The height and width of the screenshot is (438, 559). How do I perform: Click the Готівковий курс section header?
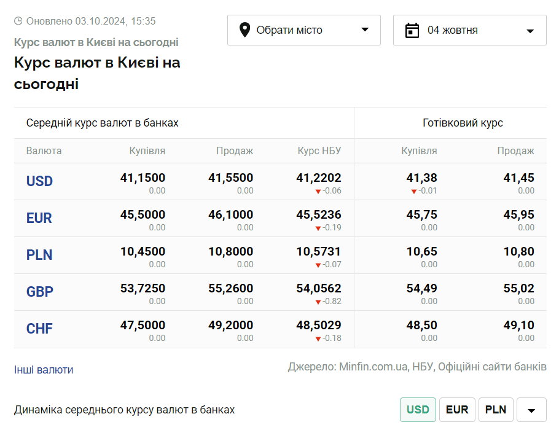coord(463,123)
